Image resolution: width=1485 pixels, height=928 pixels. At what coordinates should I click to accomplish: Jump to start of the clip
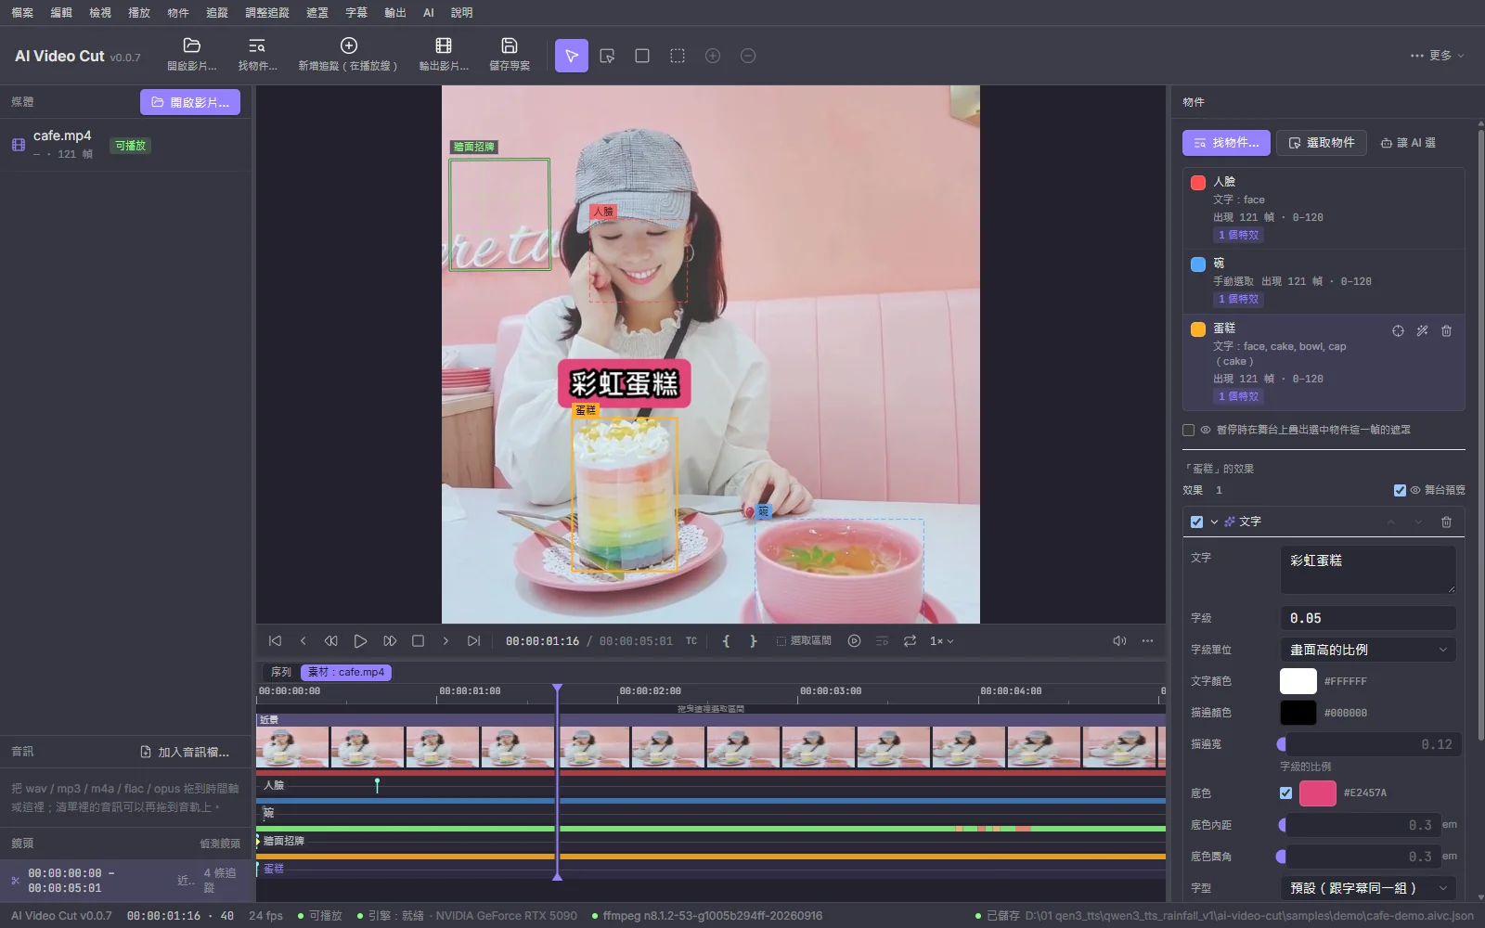[275, 641]
